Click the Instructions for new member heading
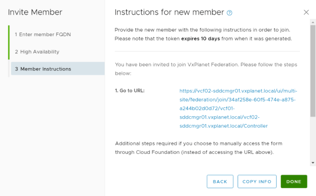This screenshot has width=316, height=196. [169, 12]
